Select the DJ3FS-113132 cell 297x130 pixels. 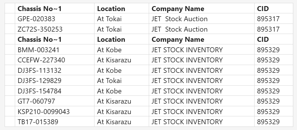pos(55,70)
